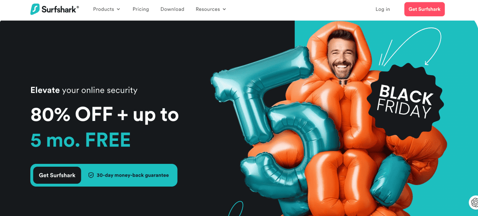Click the shield checkmark icon
The height and width of the screenshot is (216, 478).
pyautogui.click(x=91, y=175)
